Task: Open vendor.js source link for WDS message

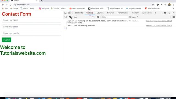Action: click(159, 26)
